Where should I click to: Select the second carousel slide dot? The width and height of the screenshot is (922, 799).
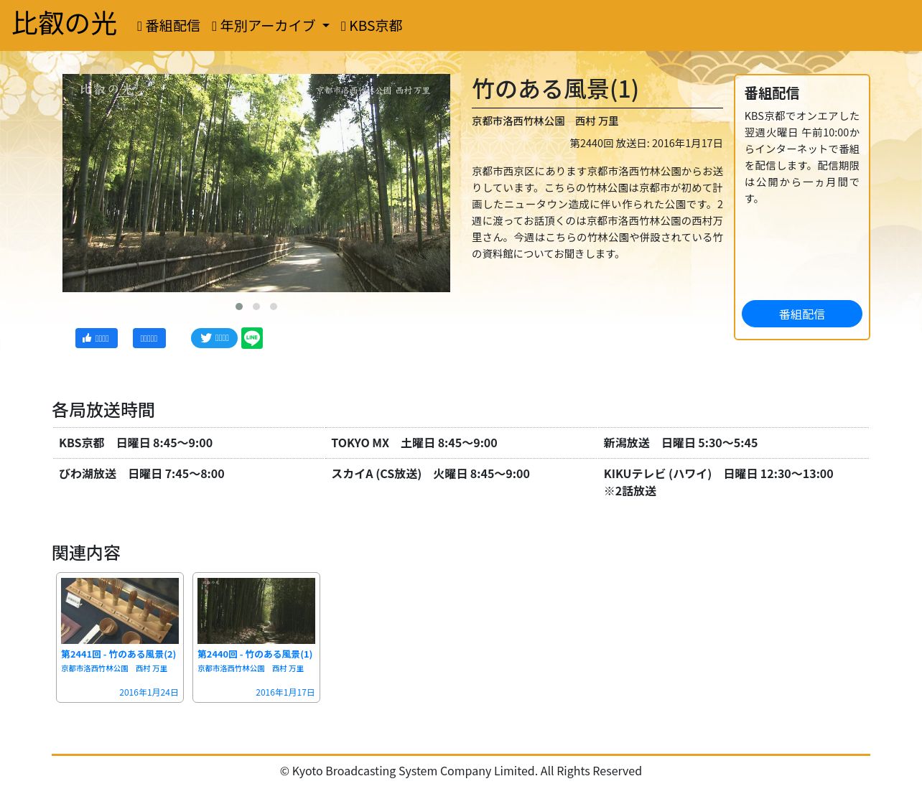[x=256, y=307]
